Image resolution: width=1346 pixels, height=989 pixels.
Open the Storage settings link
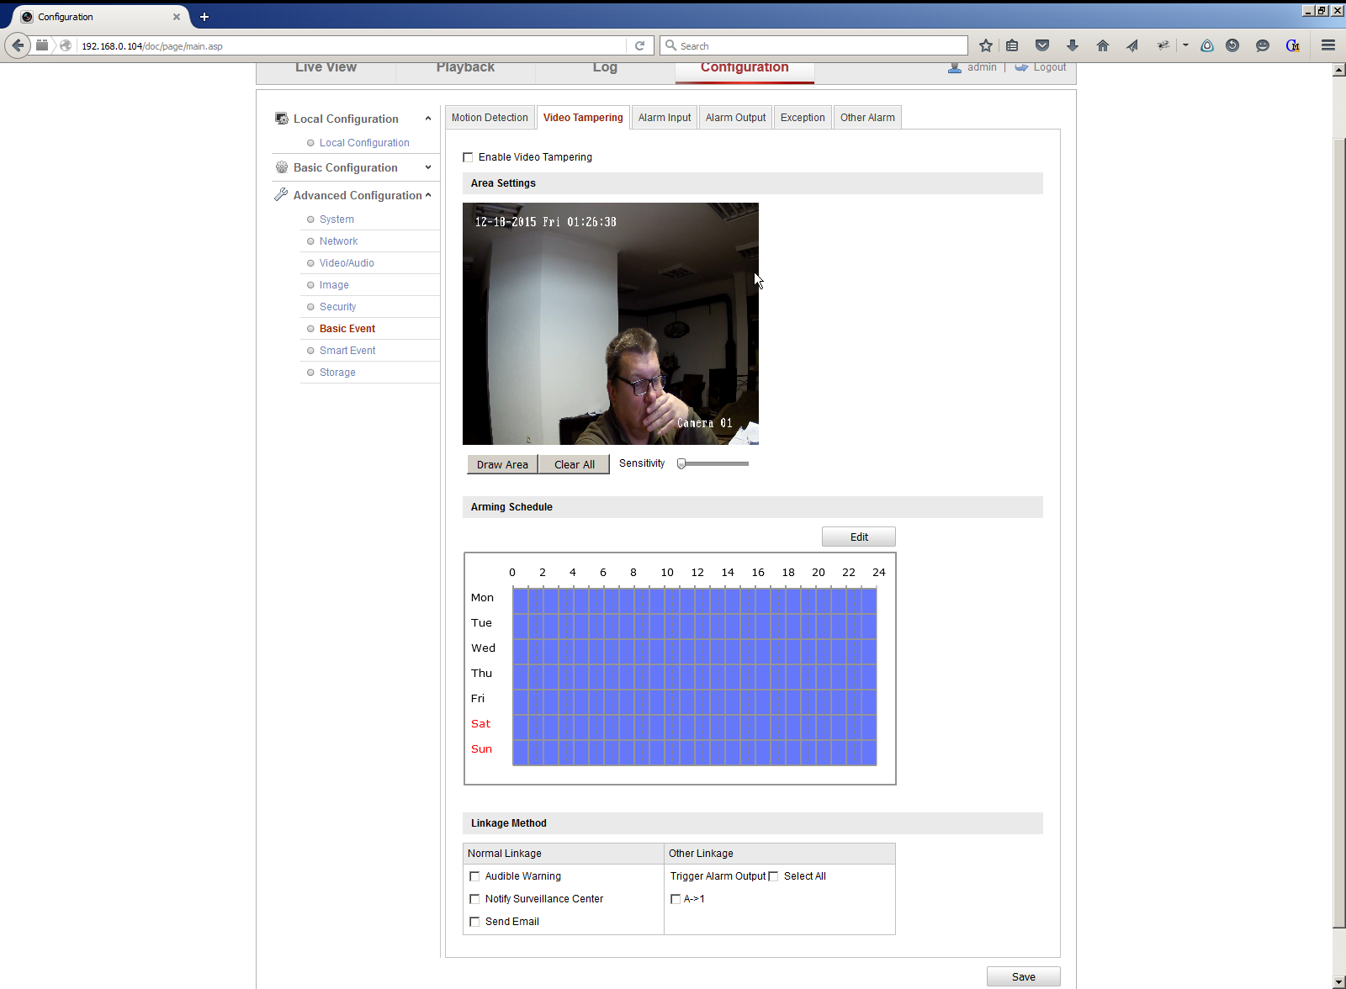337,373
